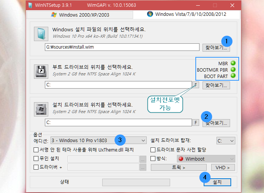Screen dimensions: 264x193
Task: Enable the 드라이브 문자 사전 할당 checkbox
Action: (153, 150)
